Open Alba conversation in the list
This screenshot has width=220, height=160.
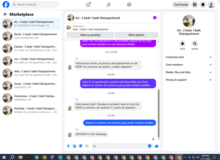pos(31,73)
